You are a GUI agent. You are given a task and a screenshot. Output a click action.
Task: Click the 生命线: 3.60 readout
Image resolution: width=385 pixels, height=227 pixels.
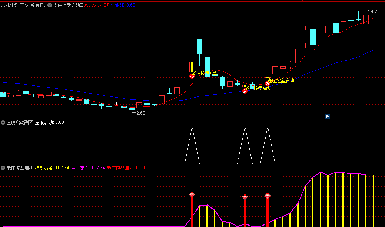123,5
